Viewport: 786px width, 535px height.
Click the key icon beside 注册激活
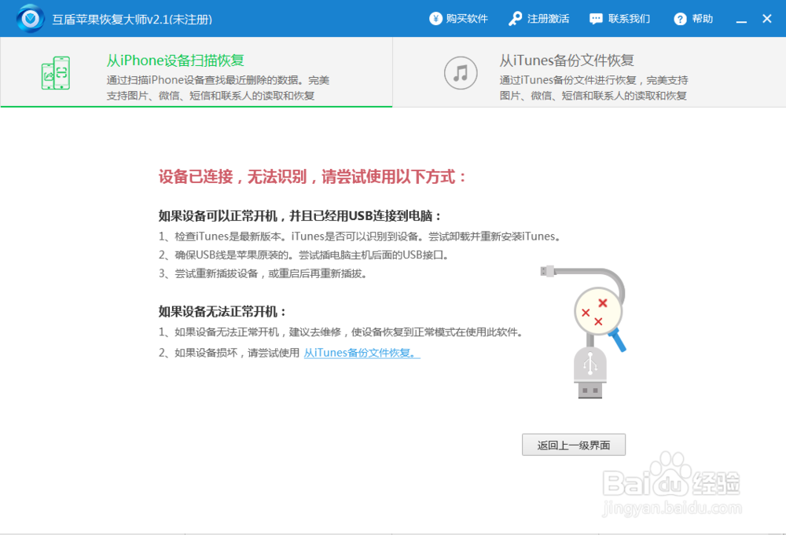[515, 19]
